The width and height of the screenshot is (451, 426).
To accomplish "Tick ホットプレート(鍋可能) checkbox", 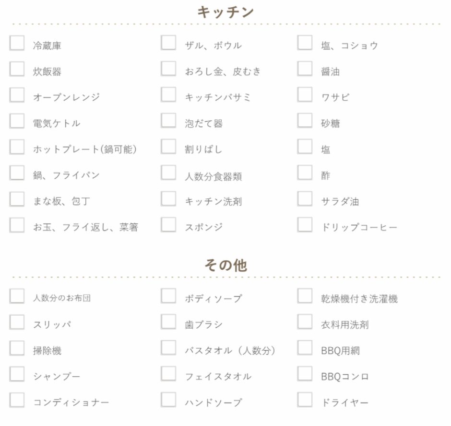I will [17, 147].
